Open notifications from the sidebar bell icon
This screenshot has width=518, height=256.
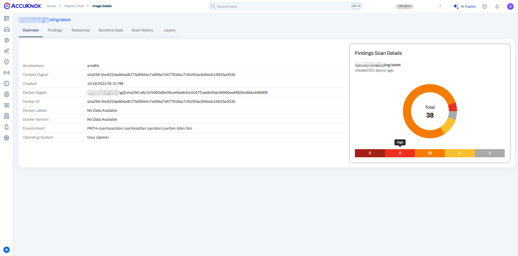(x=7, y=127)
